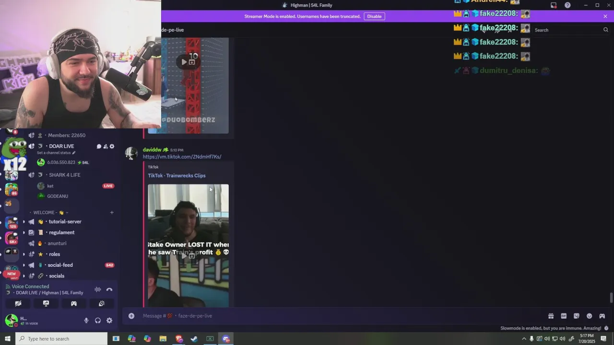Expand the social-feed channel arrow
The height and width of the screenshot is (345, 614).
coord(24,265)
